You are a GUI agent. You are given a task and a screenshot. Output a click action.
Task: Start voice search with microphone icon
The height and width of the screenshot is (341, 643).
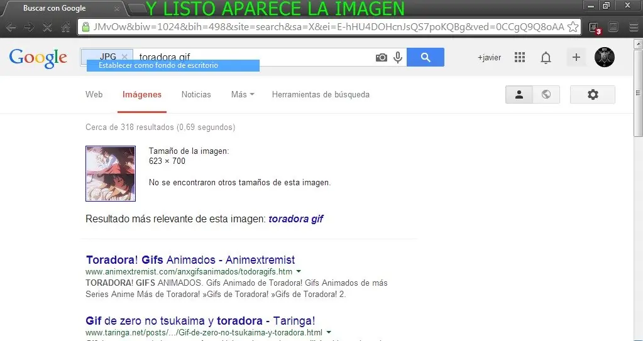(398, 57)
